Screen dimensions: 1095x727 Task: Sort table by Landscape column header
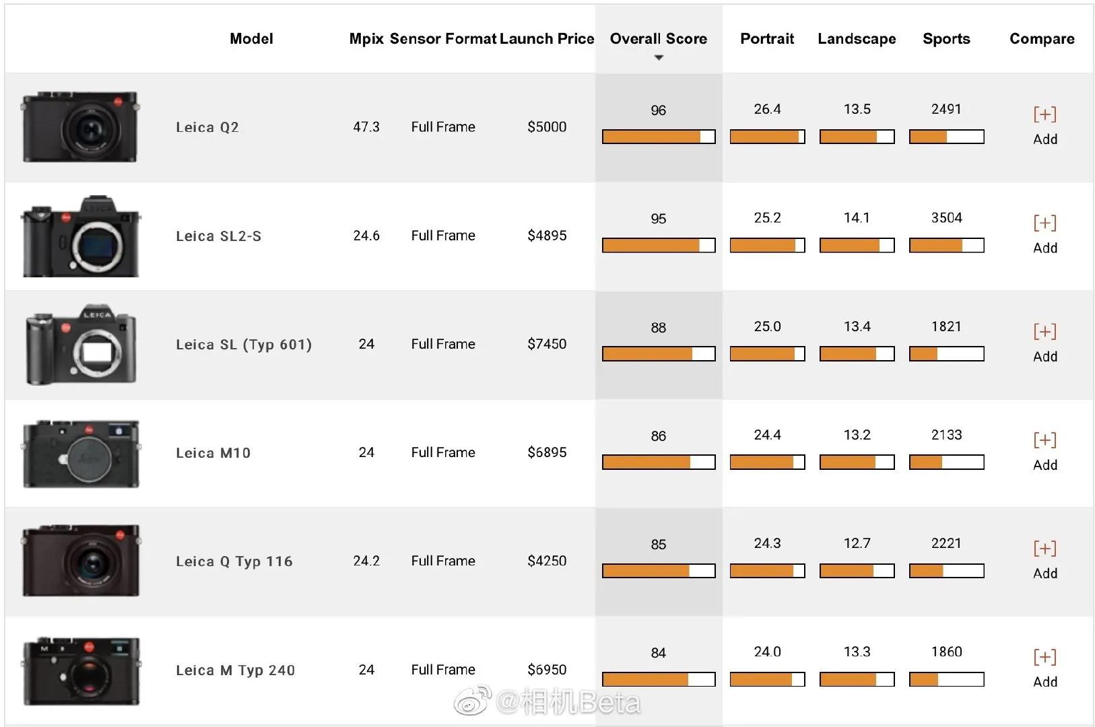pyautogui.click(x=856, y=39)
